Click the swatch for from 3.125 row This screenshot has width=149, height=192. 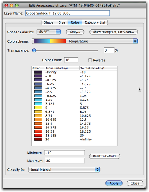(38, 104)
